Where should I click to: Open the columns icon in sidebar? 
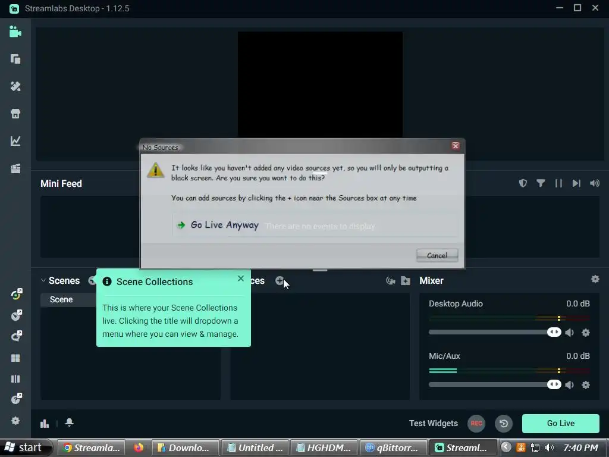[15, 379]
